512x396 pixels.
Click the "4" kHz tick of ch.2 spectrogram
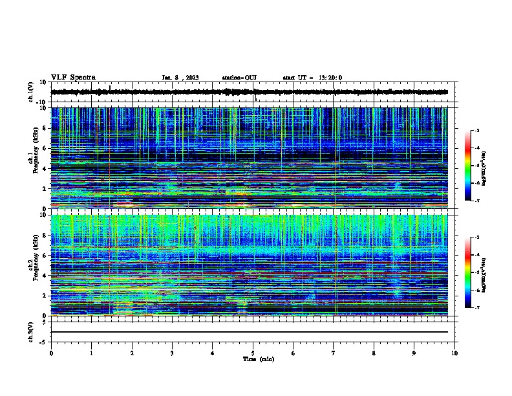45,276
